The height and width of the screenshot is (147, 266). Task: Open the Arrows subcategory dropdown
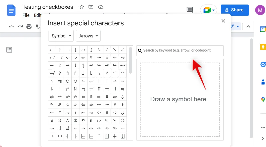[88, 36]
